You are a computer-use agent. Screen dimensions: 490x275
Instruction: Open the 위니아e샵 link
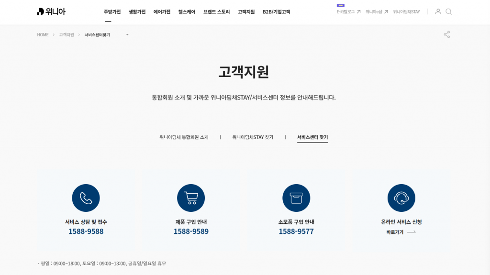(374, 12)
